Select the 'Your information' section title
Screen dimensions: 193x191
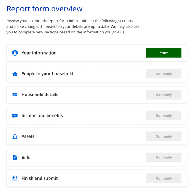[x=39, y=53]
